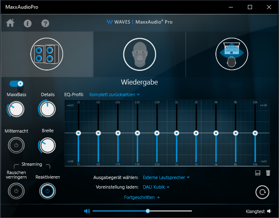Image resolution: width=279 pixels, height=218 pixels.
Task: Open the DALI Kubik preset dropdown
Action: point(156,187)
